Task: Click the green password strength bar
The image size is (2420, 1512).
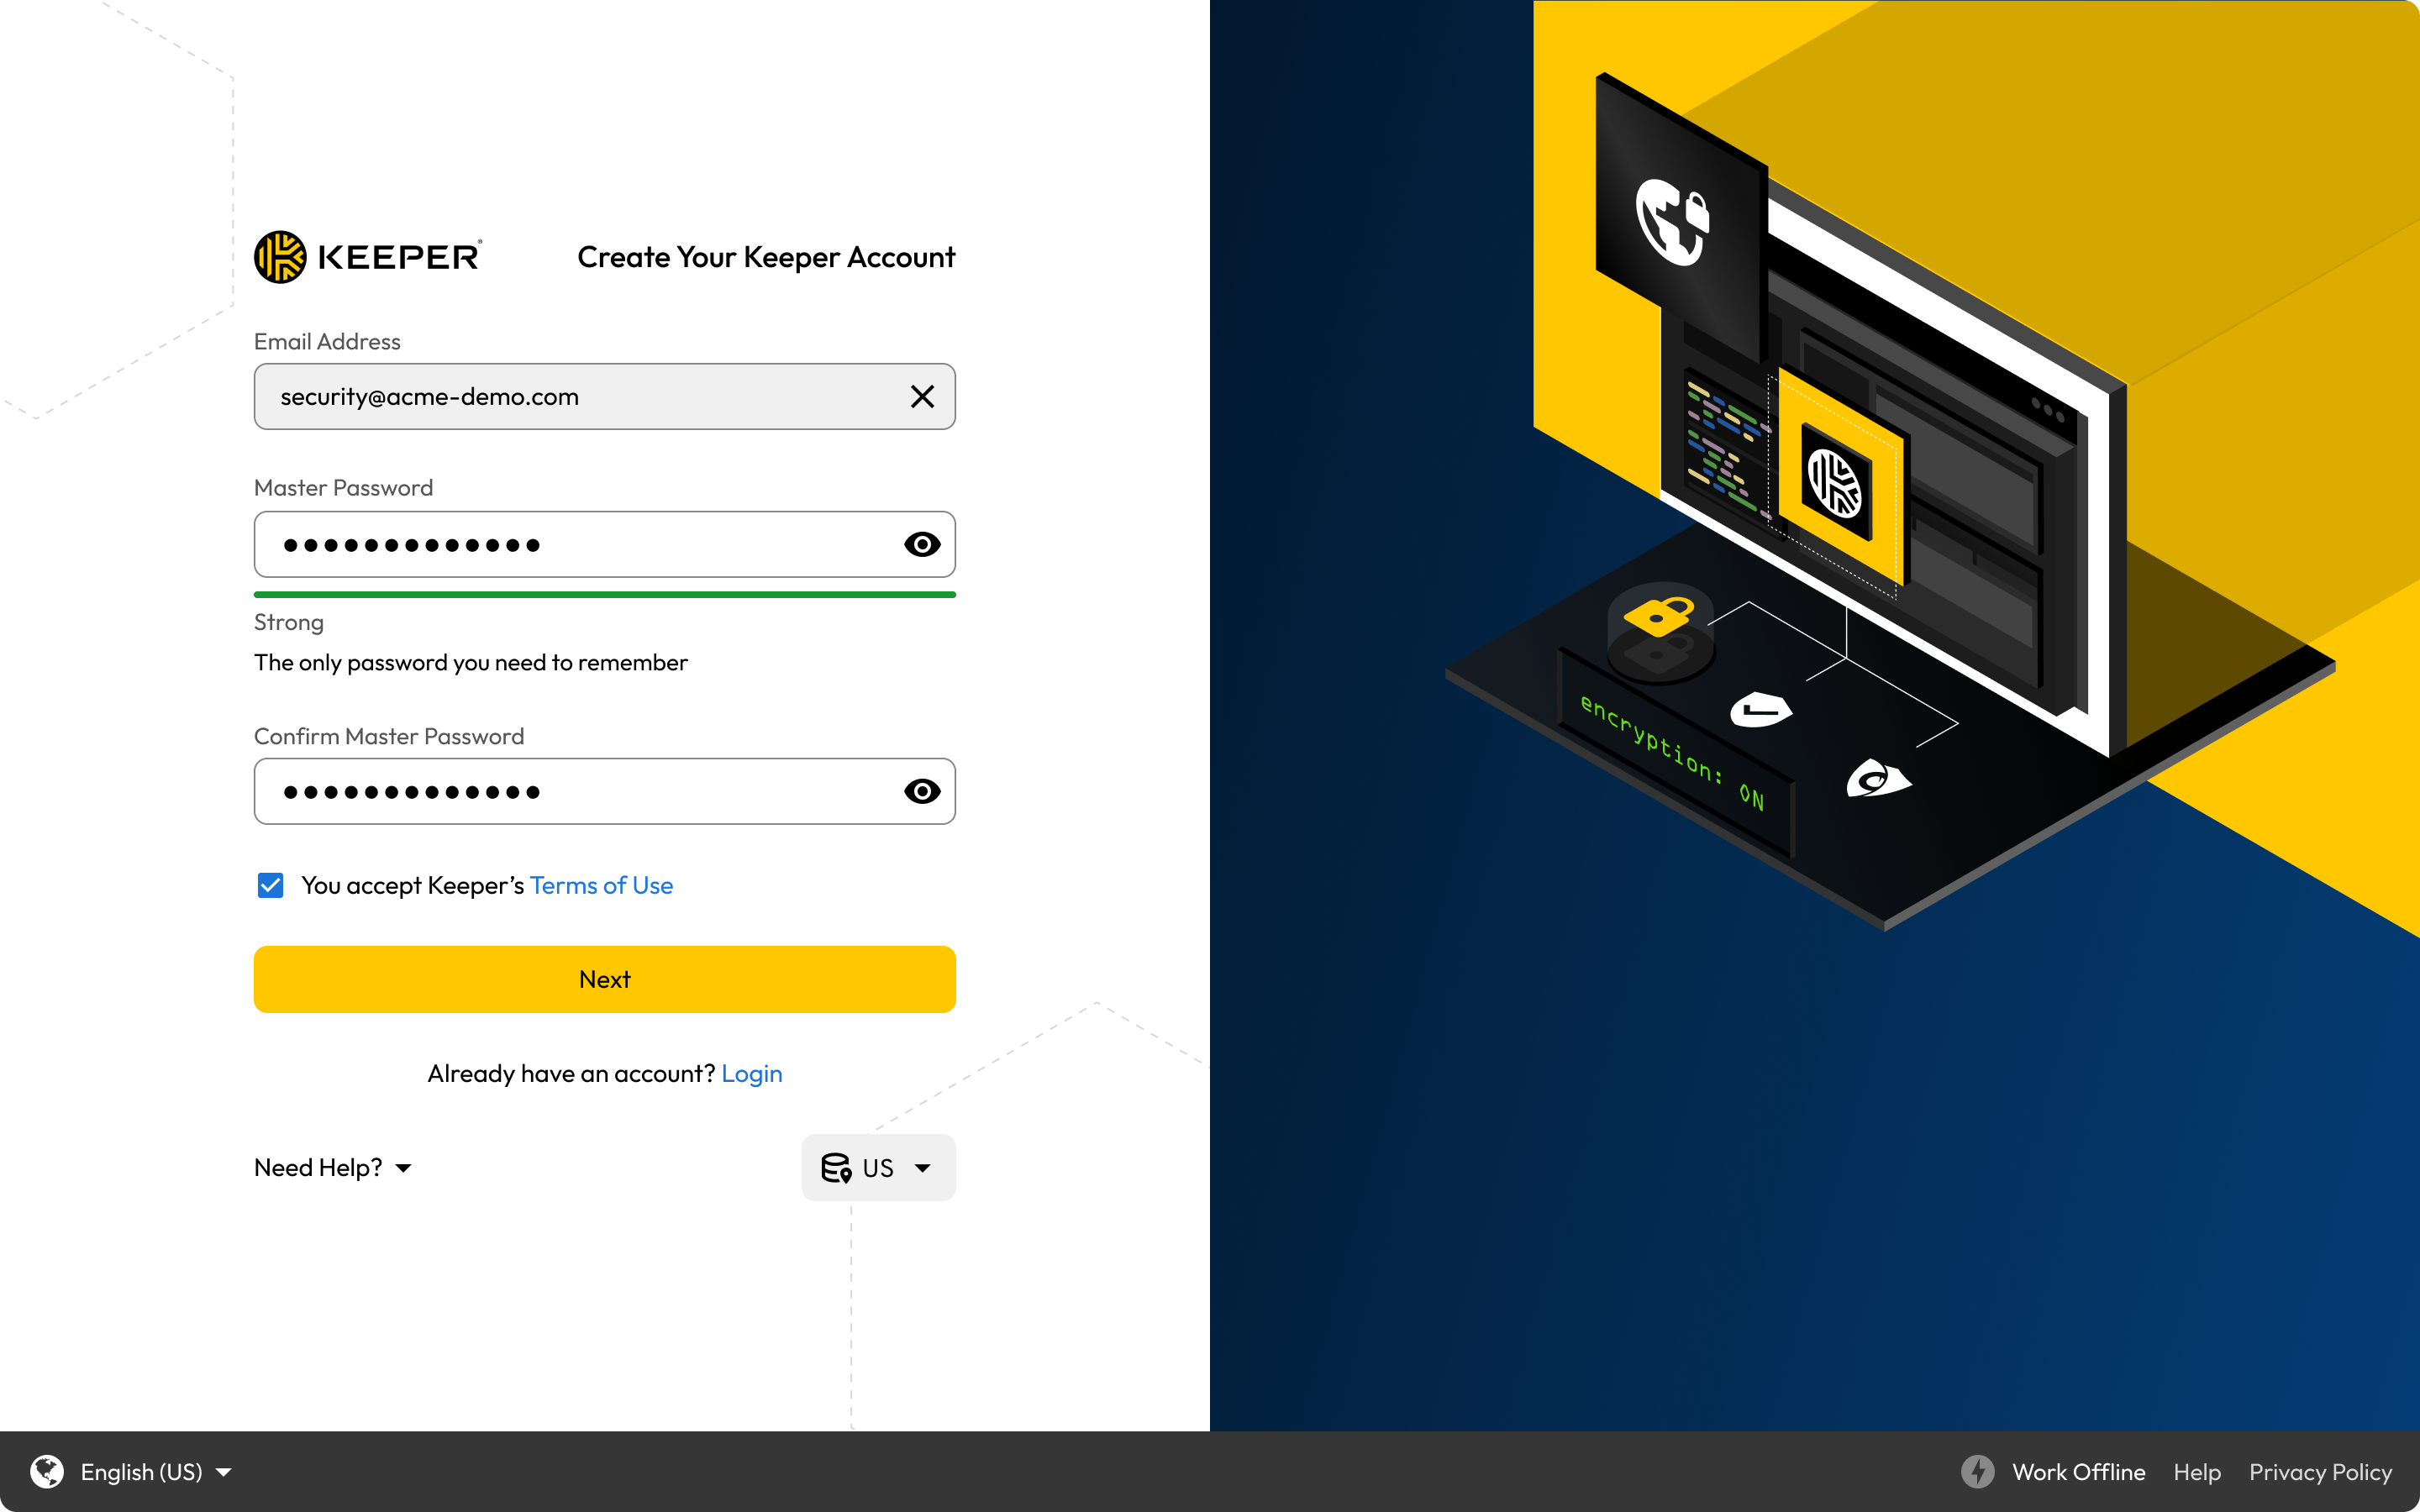Action: 604,594
